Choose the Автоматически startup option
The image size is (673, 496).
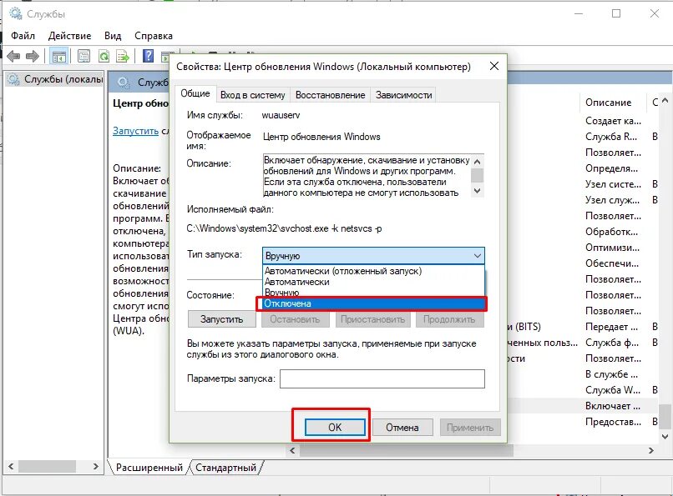click(373, 282)
